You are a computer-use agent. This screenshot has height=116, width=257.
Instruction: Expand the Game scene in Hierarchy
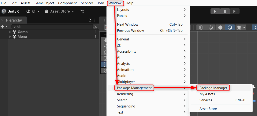[x=10, y=32]
